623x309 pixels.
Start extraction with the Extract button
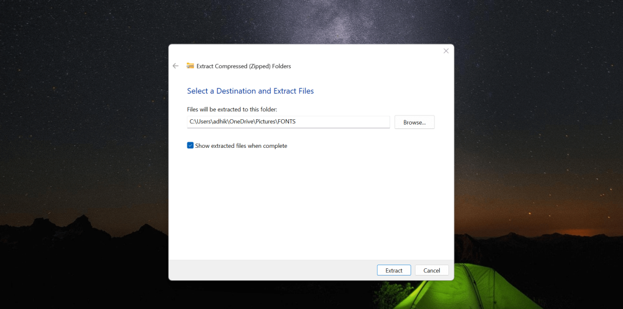click(x=394, y=271)
